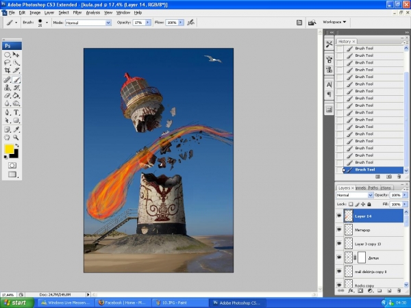
Task: Switch to the Paths tab
Action: (x=373, y=188)
